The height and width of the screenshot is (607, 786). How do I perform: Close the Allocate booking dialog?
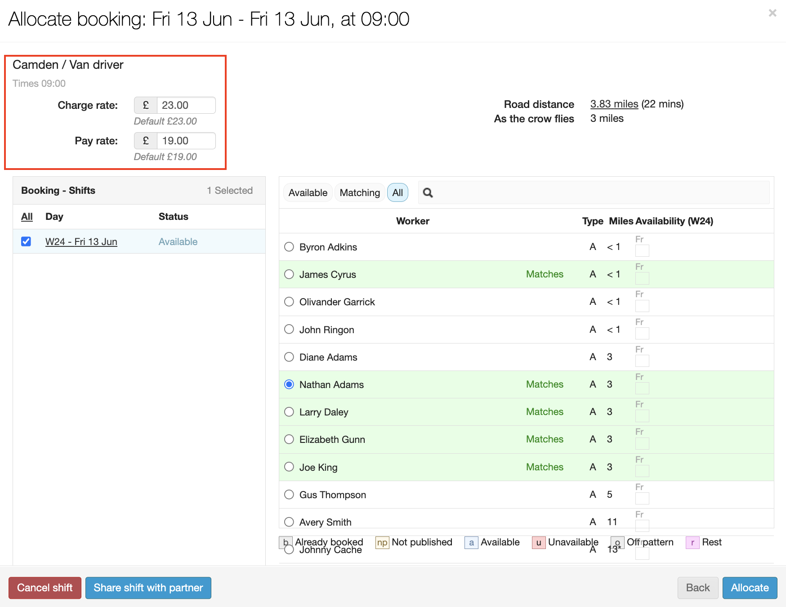772,13
